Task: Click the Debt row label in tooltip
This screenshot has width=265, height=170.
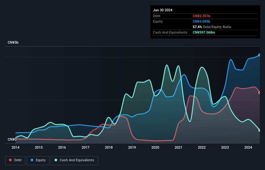Action: click(x=157, y=16)
